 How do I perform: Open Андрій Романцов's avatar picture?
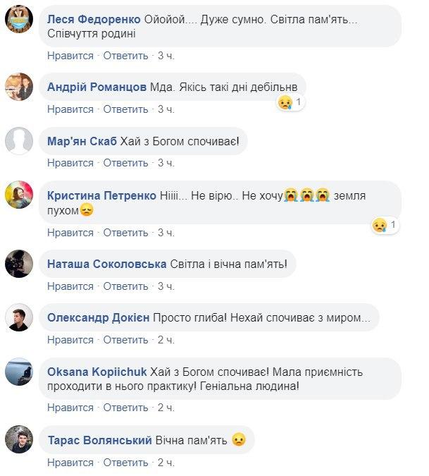[x=20, y=87]
